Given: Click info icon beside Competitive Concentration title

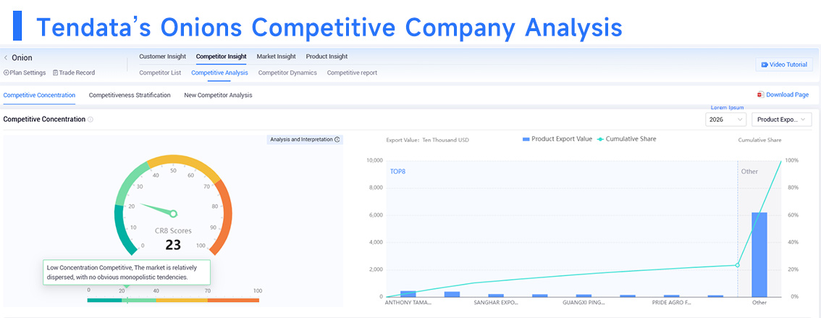Looking at the screenshot, I should [x=90, y=120].
